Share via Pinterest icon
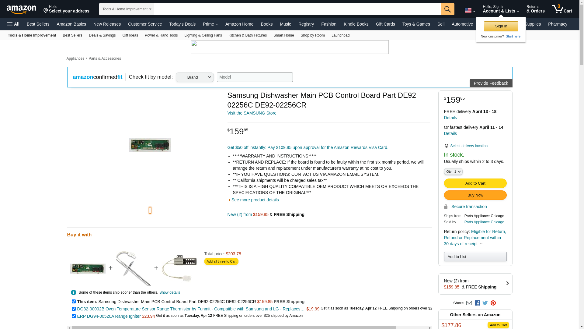 click(x=493, y=303)
